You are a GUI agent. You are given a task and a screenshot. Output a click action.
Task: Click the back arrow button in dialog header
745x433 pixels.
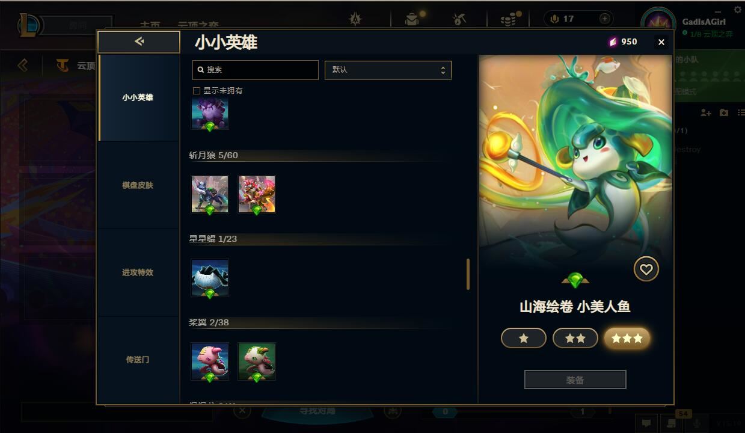point(139,41)
